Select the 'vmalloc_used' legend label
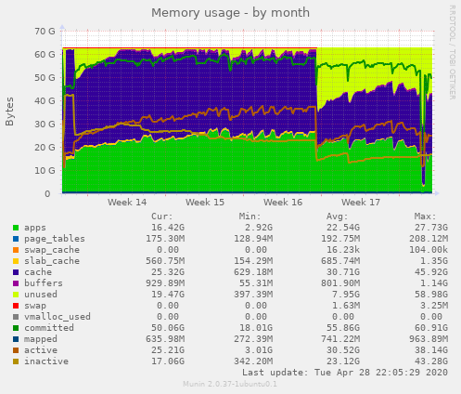 [58, 317]
